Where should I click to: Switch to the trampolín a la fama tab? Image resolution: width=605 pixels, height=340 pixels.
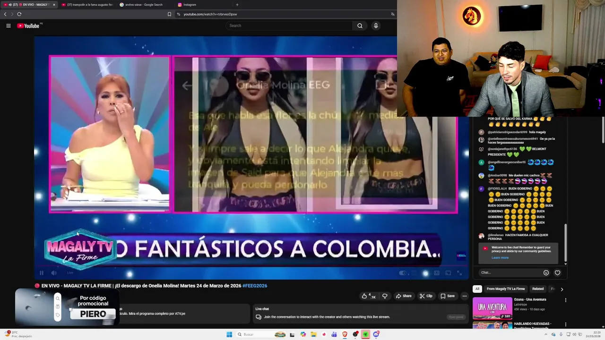87,5
